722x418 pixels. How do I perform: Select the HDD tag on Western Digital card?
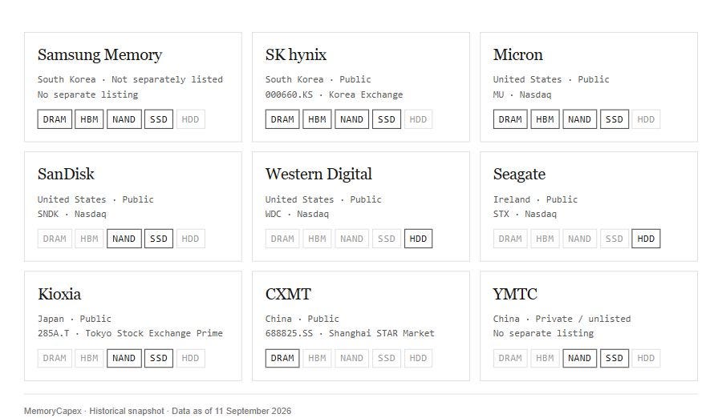tap(418, 239)
